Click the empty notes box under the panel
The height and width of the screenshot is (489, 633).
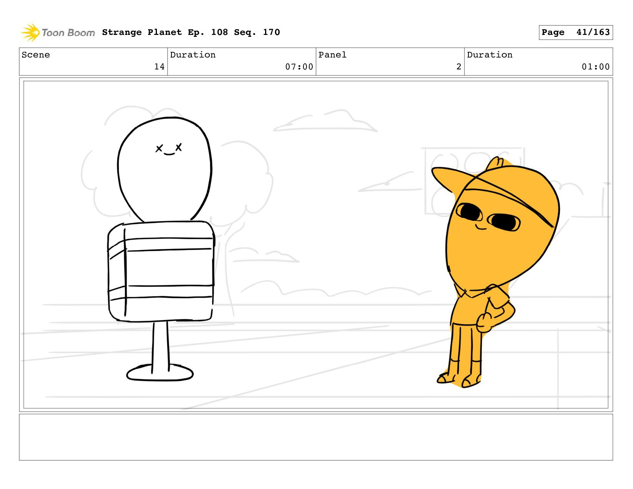point(316,437)
